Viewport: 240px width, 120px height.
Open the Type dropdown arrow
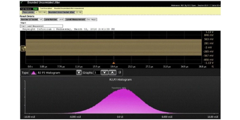(79, 73)
